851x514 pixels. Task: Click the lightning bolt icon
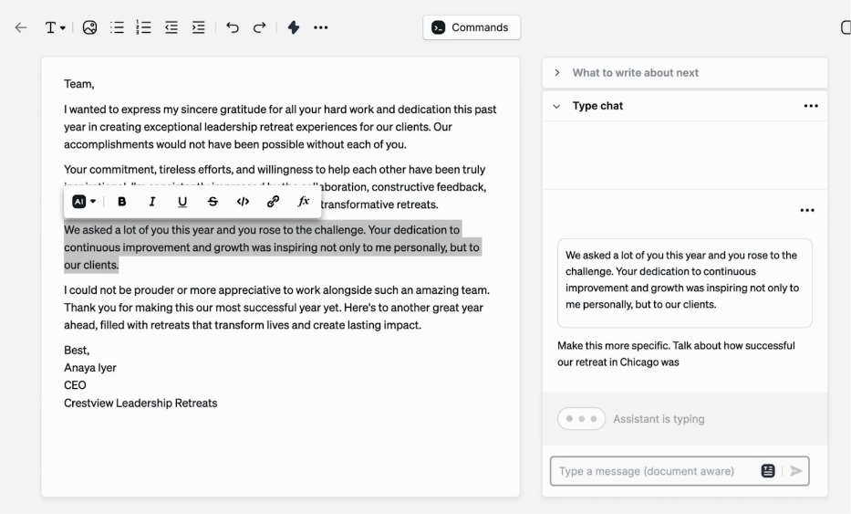(x=294, y=27)
